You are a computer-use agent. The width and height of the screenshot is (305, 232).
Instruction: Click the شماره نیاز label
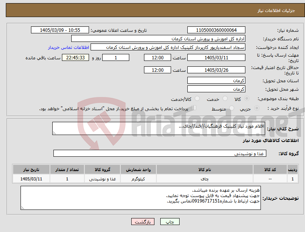click(x=288, y=30)
